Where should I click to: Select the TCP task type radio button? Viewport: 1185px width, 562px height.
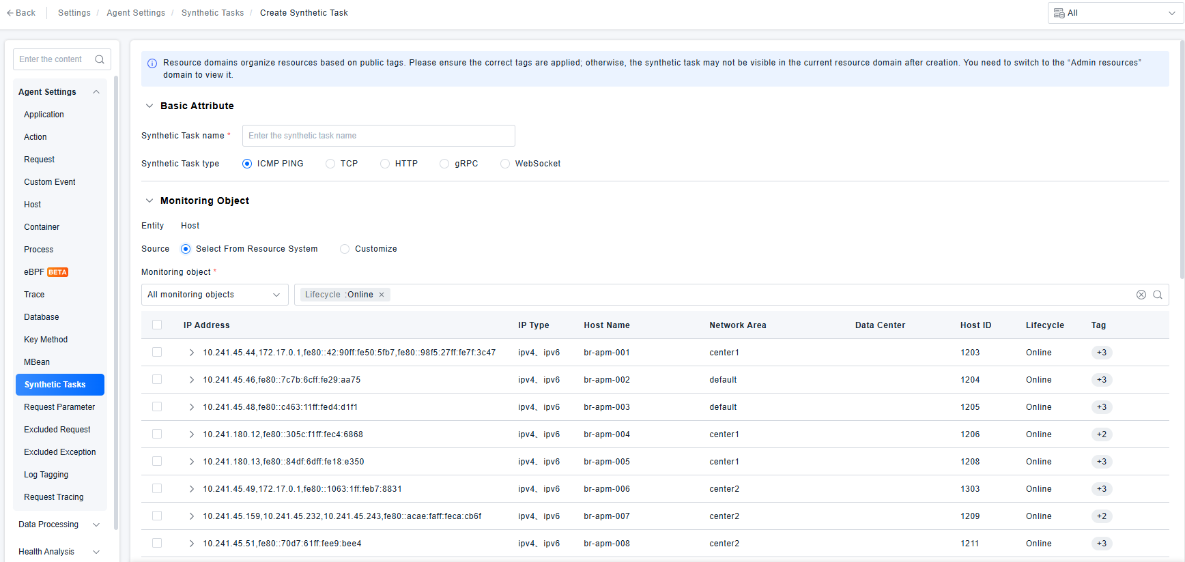[330, 164]
